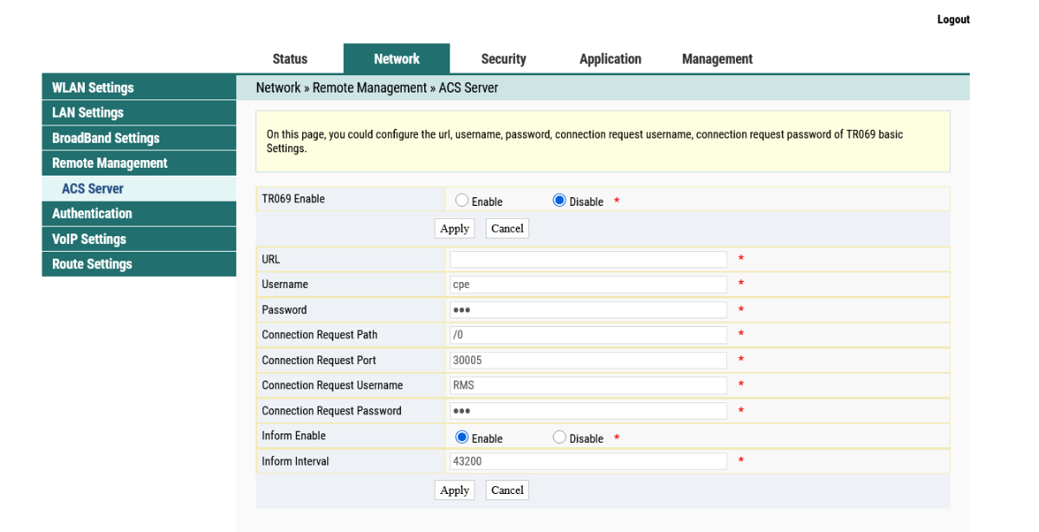Select ACS Server submenu item
Image resolution: width=1039 pixels, height=532 pixels.
[93, 189]
